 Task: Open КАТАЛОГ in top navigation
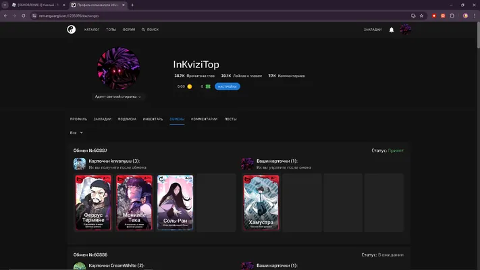tap(92, 30)
